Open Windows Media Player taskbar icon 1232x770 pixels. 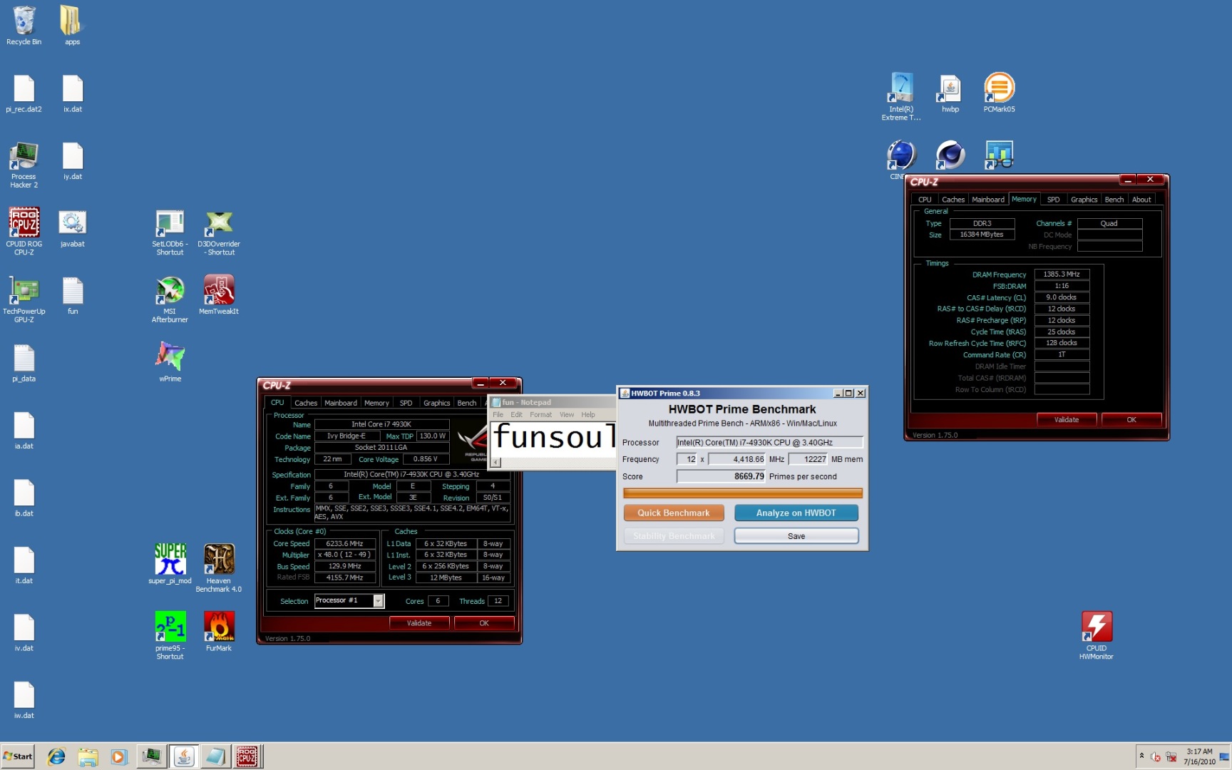click(x=119, y=756)
